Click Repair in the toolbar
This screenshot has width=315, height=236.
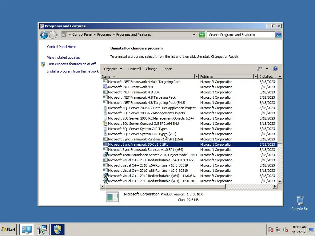167,69
